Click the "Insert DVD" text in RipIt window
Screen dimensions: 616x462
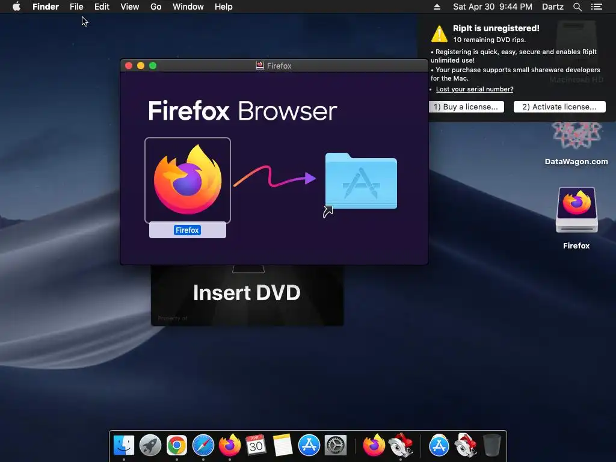point(247,293)
